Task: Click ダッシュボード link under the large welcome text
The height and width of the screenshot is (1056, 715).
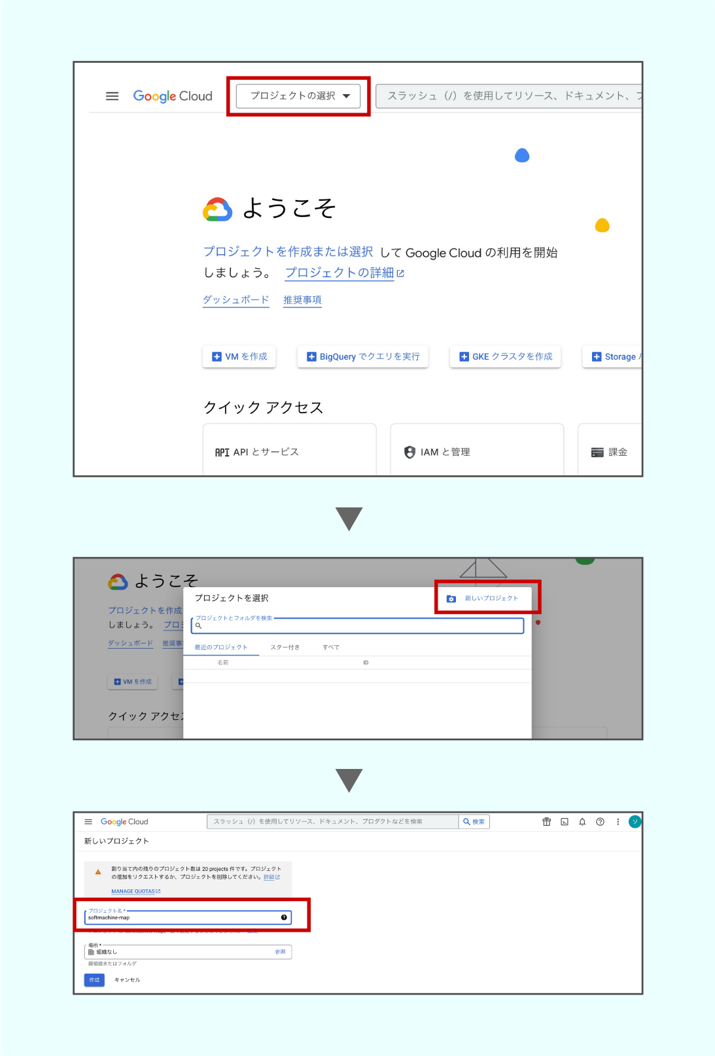Action: point(235,300)
